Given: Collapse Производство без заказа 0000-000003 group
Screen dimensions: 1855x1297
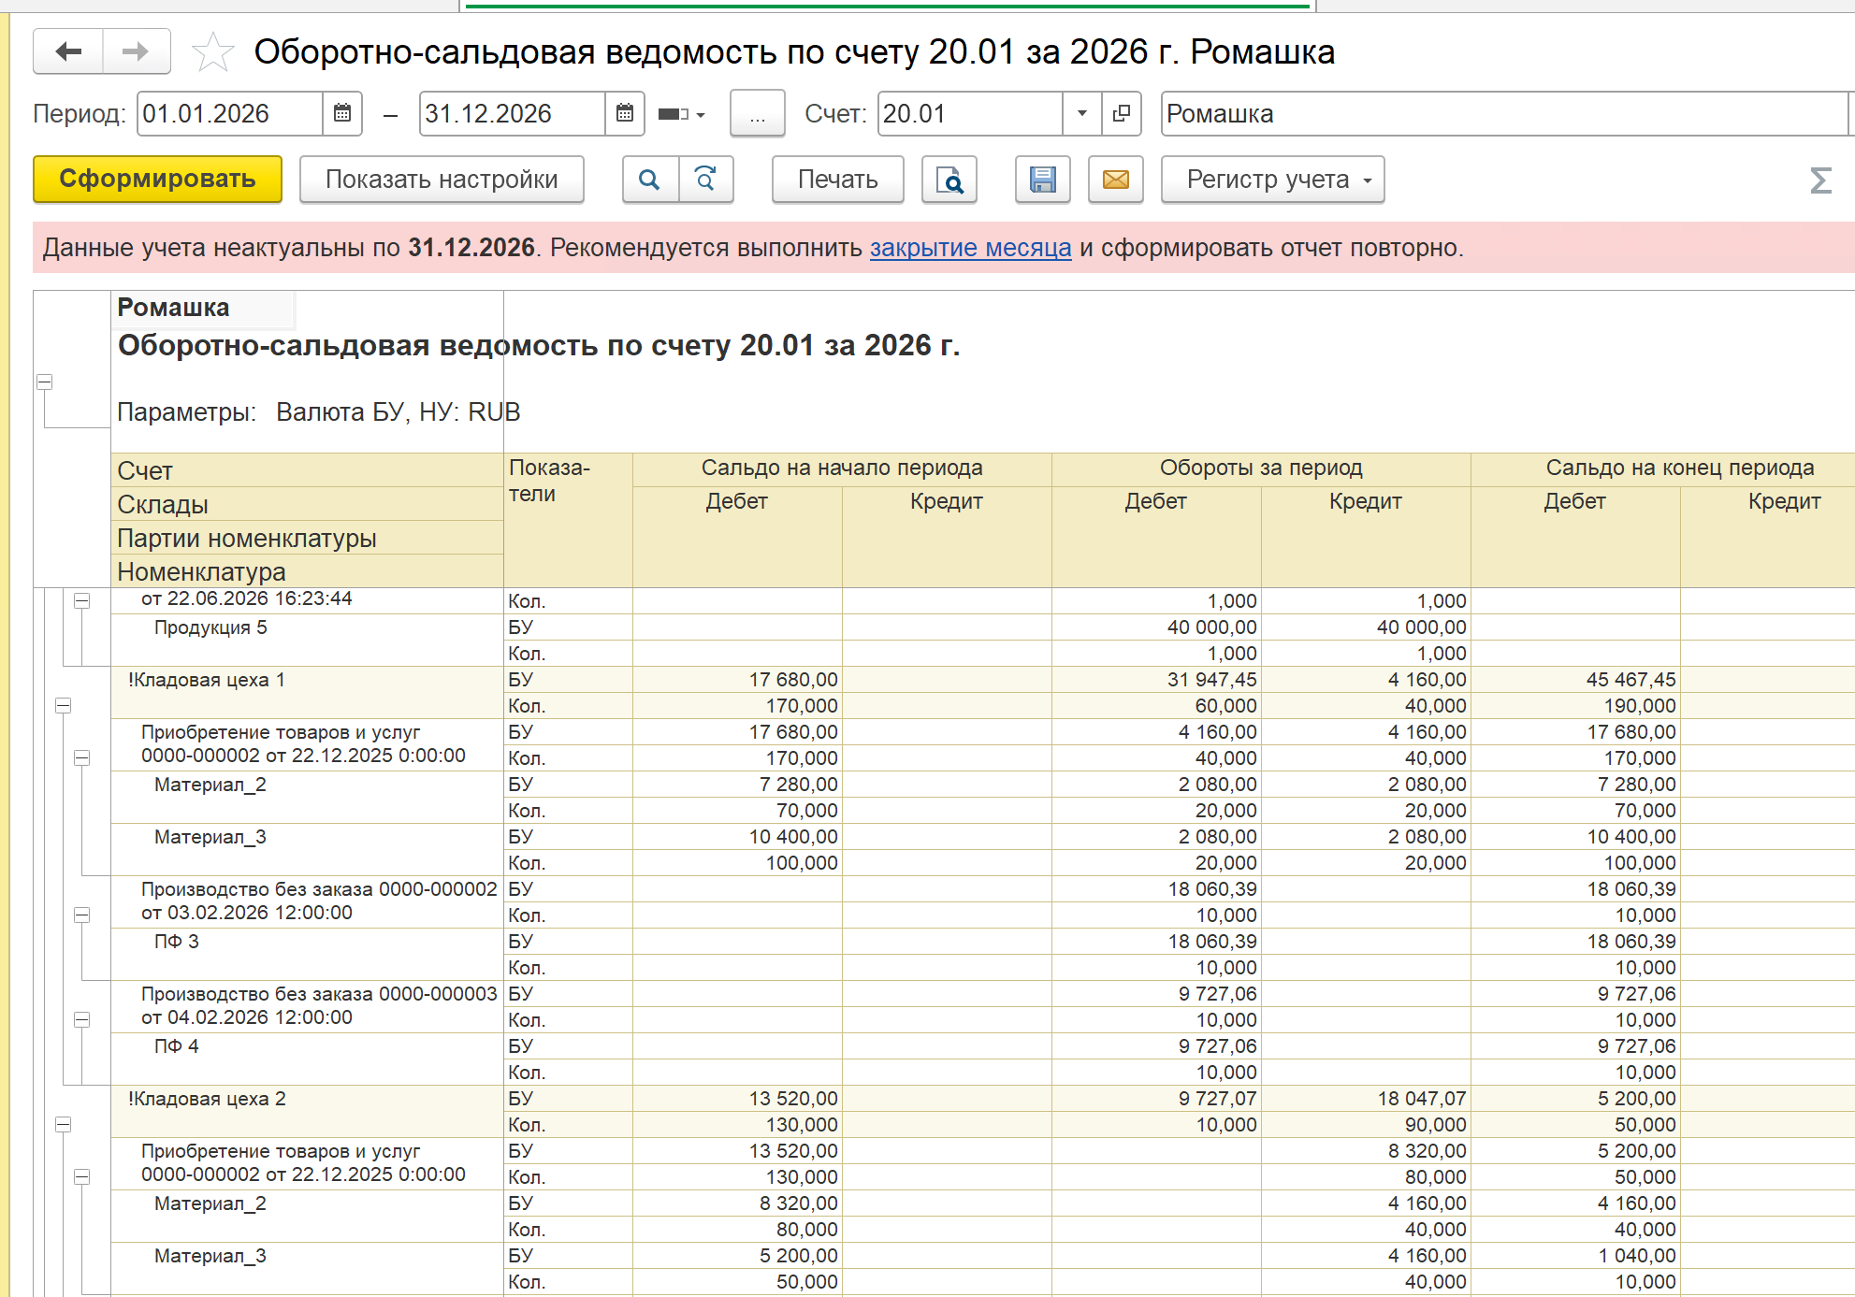Looking at the screenshot, I should pyautogui.click(x=82, y=1020).
